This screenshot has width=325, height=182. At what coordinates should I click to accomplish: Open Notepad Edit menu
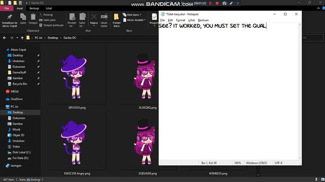pyautogui.click(x=170, y=20)
